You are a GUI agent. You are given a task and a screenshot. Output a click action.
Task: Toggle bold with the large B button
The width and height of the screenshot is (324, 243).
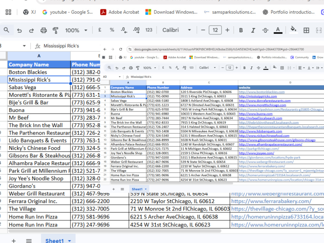coord(241,30)
